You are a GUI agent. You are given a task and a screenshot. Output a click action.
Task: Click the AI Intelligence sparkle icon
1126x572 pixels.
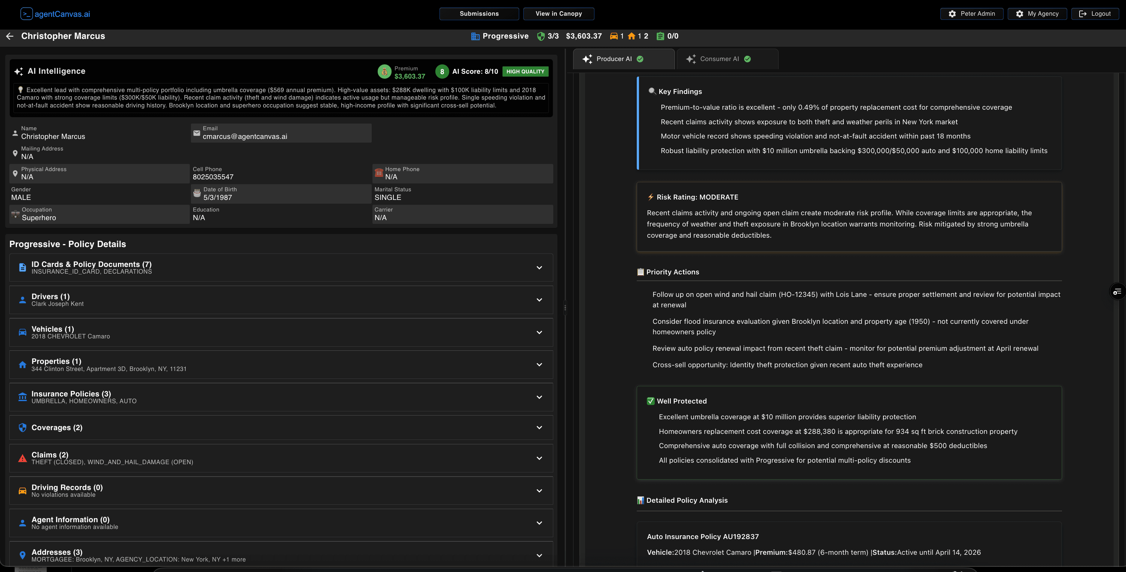18,71
